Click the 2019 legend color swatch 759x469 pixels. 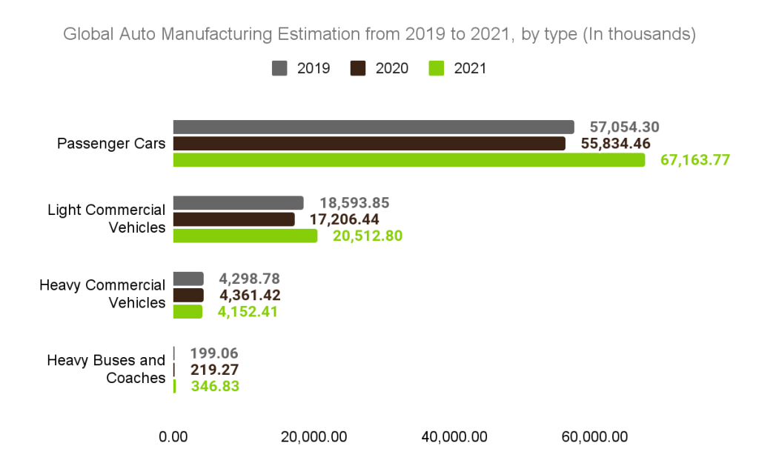(x=279, y=68)
